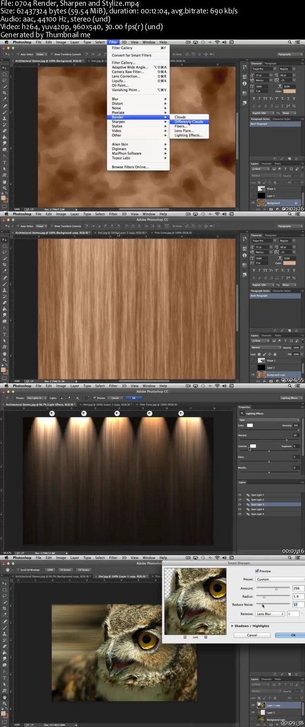Click the third spotlight handle on the Lighting Effects canvas
The height and width of the screenshot is (727, 305).
117,413
